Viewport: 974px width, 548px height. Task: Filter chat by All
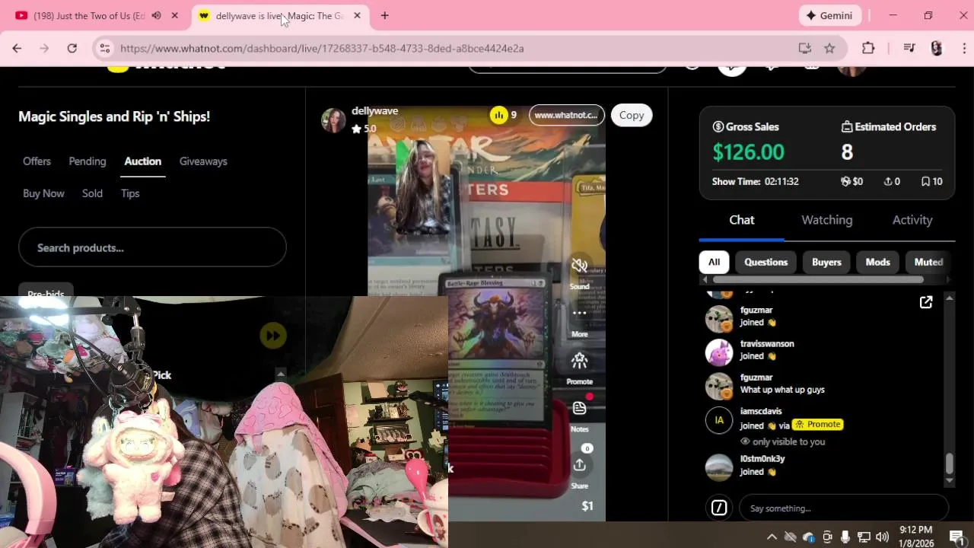(x=714, y=262)
